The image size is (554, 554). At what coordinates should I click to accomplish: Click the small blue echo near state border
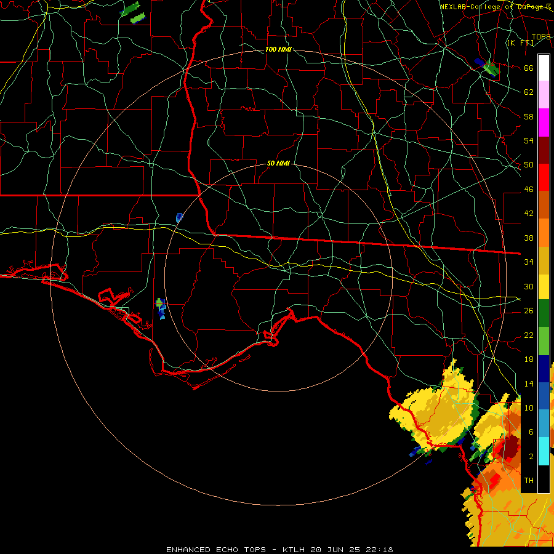coord(179,217)
